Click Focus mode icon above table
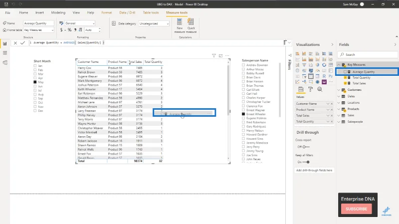Viewport: 399px width, 224px height. pyautogui.click(x=220, y=56)
